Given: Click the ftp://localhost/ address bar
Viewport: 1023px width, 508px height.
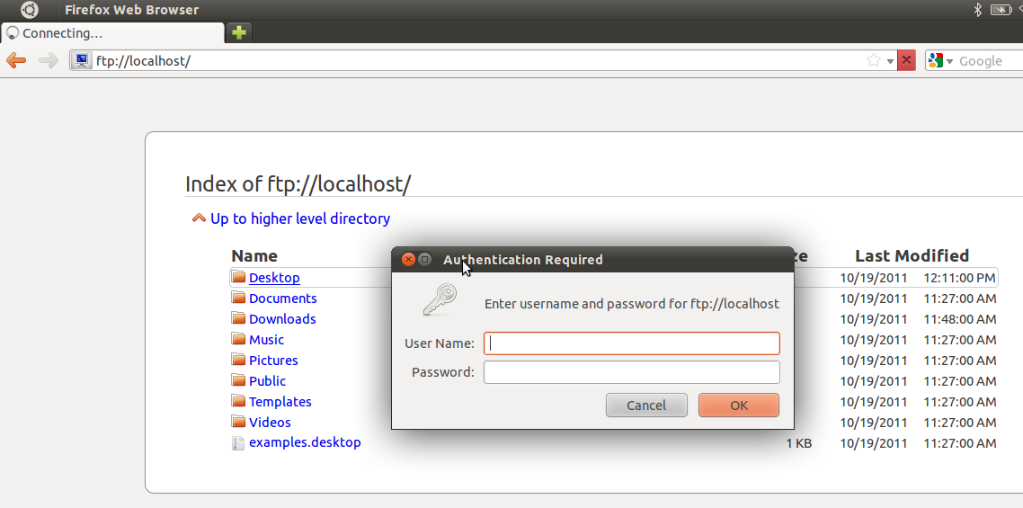Looking at the screenshot, I should [476, 61].
